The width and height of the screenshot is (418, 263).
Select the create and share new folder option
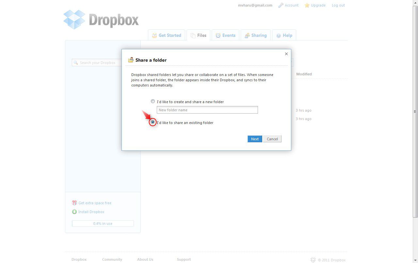[x=153, y=101]
